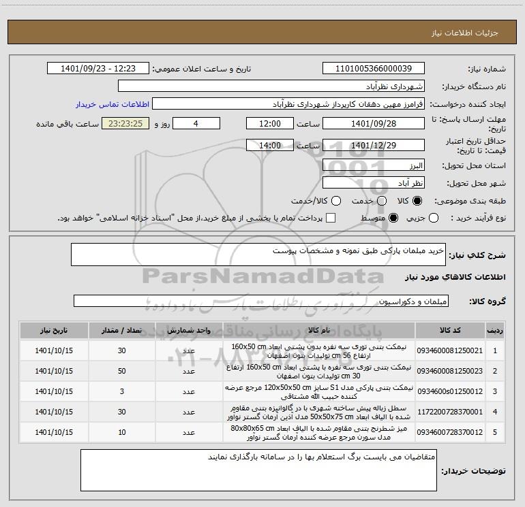This screenshot has width=525, height=507.
Task: Click the product name سطل زباله پیش ساخته شهری
Action: [319, 412]
